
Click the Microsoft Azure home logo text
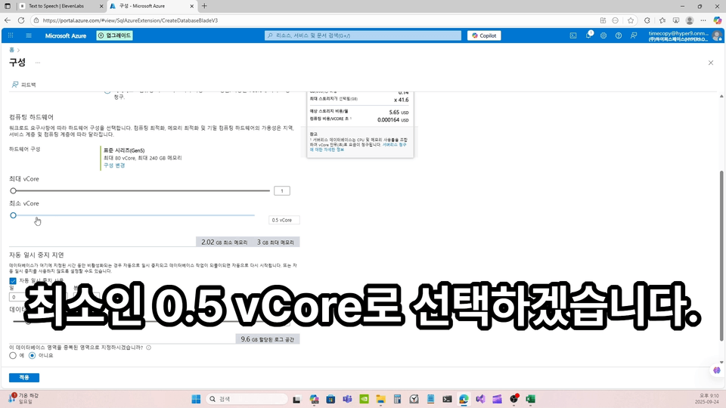tap(66, 36)
